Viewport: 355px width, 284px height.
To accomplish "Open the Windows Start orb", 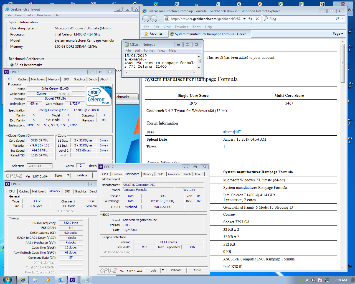I will pos(7,280).
